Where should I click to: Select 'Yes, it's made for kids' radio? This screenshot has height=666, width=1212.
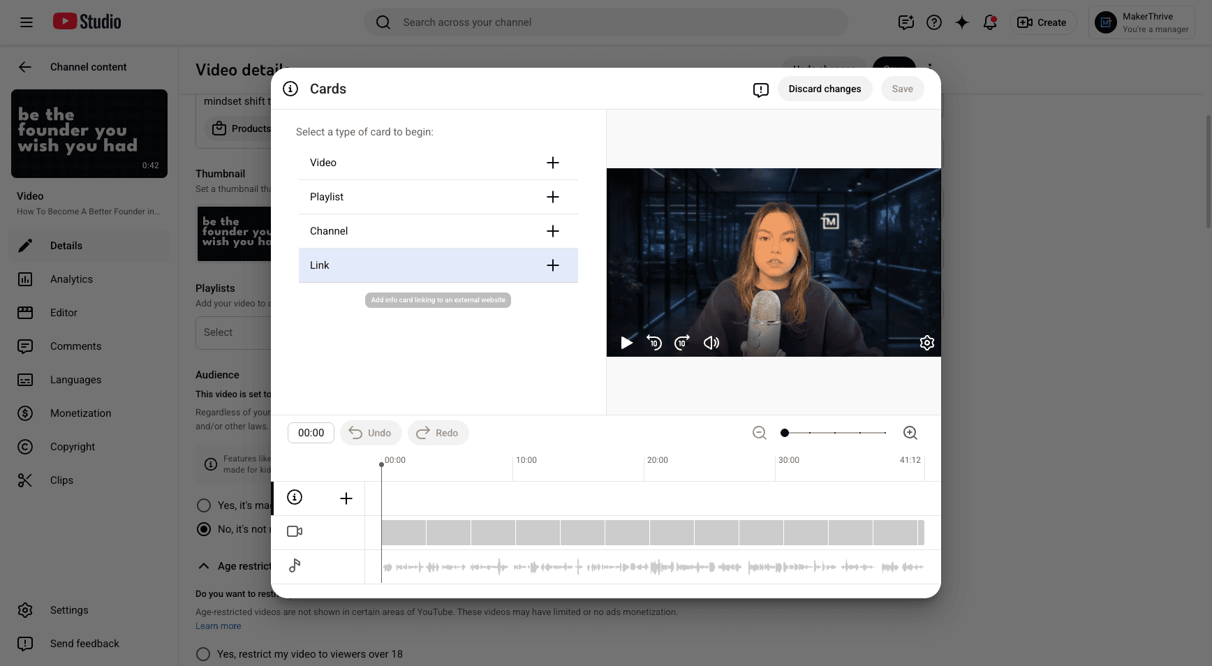coord(204,505)
